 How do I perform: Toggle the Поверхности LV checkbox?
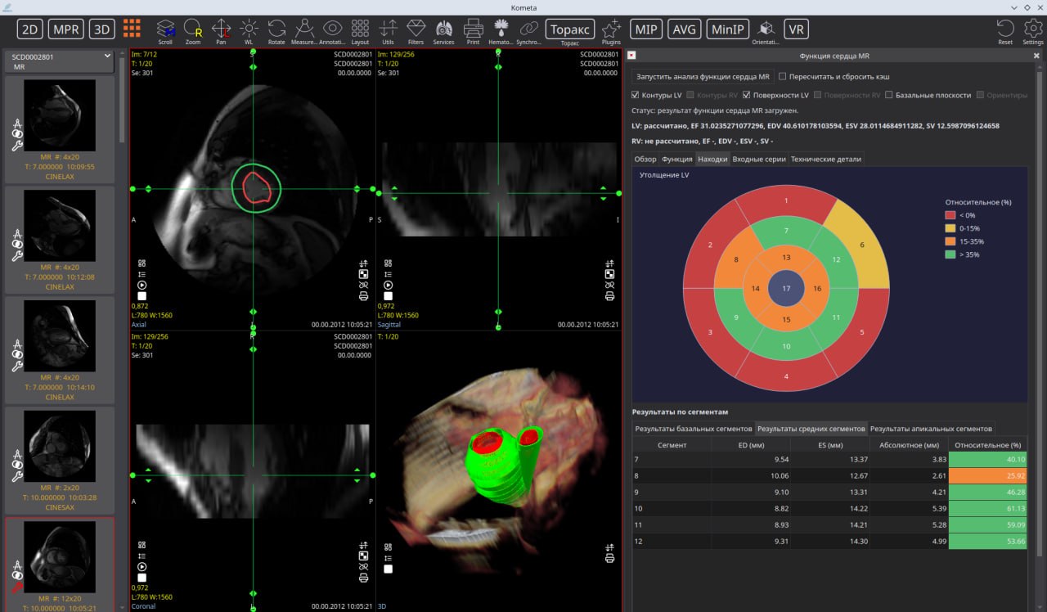point(746,95)
